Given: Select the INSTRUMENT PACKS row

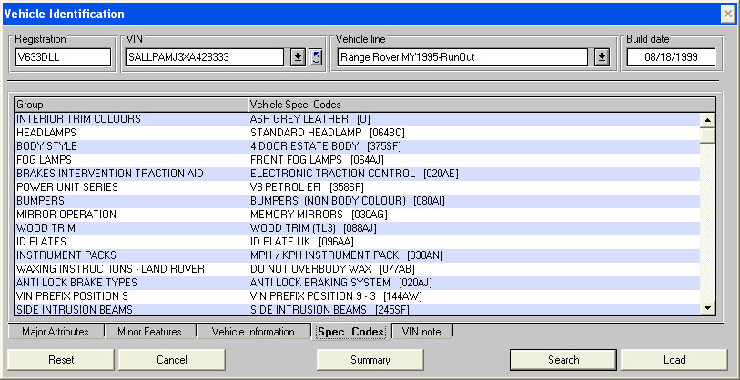Looking at the screenshot, I should 358,255.
